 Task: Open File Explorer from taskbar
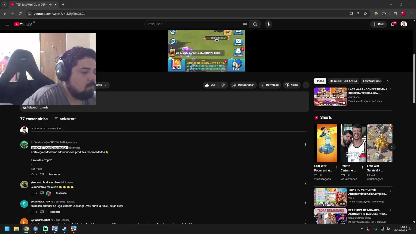[x=17, y=229]
